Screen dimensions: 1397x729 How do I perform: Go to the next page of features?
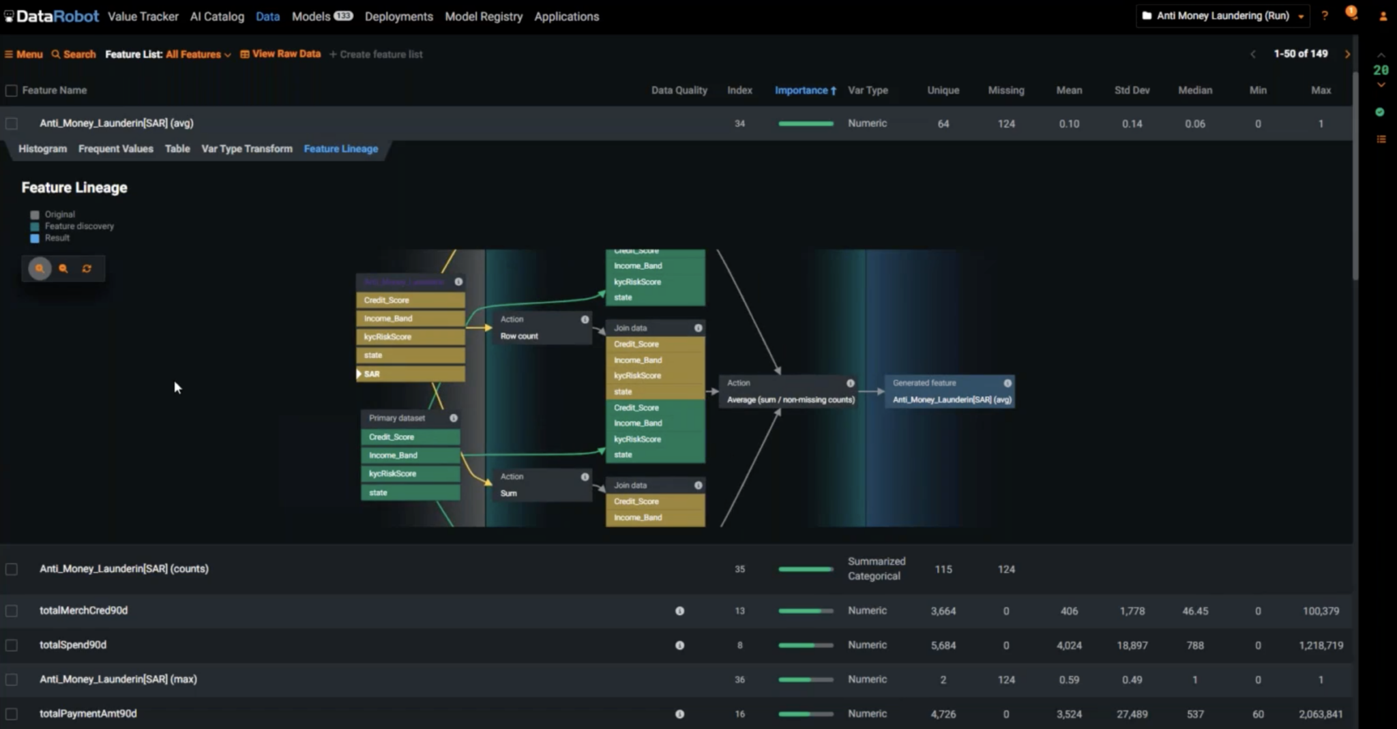(x=1347, y=54)
